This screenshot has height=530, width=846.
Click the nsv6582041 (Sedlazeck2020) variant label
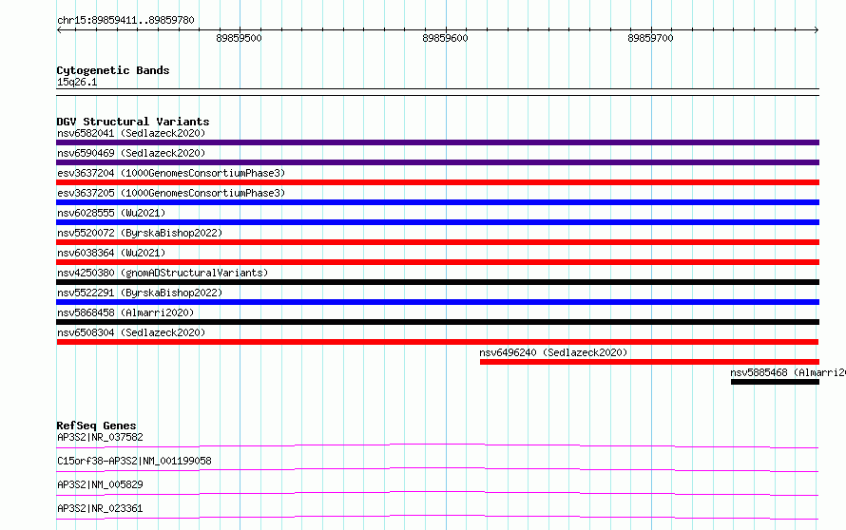click(x=131, y=133)
